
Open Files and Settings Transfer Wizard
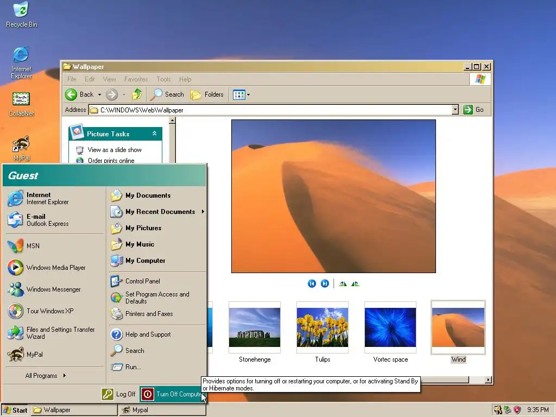(x=55, y=333)
